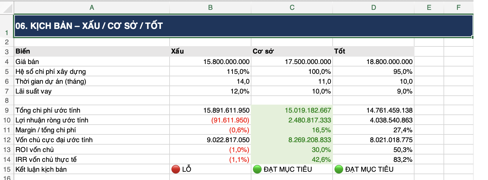The width and height of the screenshot is (488, 180).
Task: Click 'Margin / tổng chi phí' cell
Action: [x=92, y=130]
